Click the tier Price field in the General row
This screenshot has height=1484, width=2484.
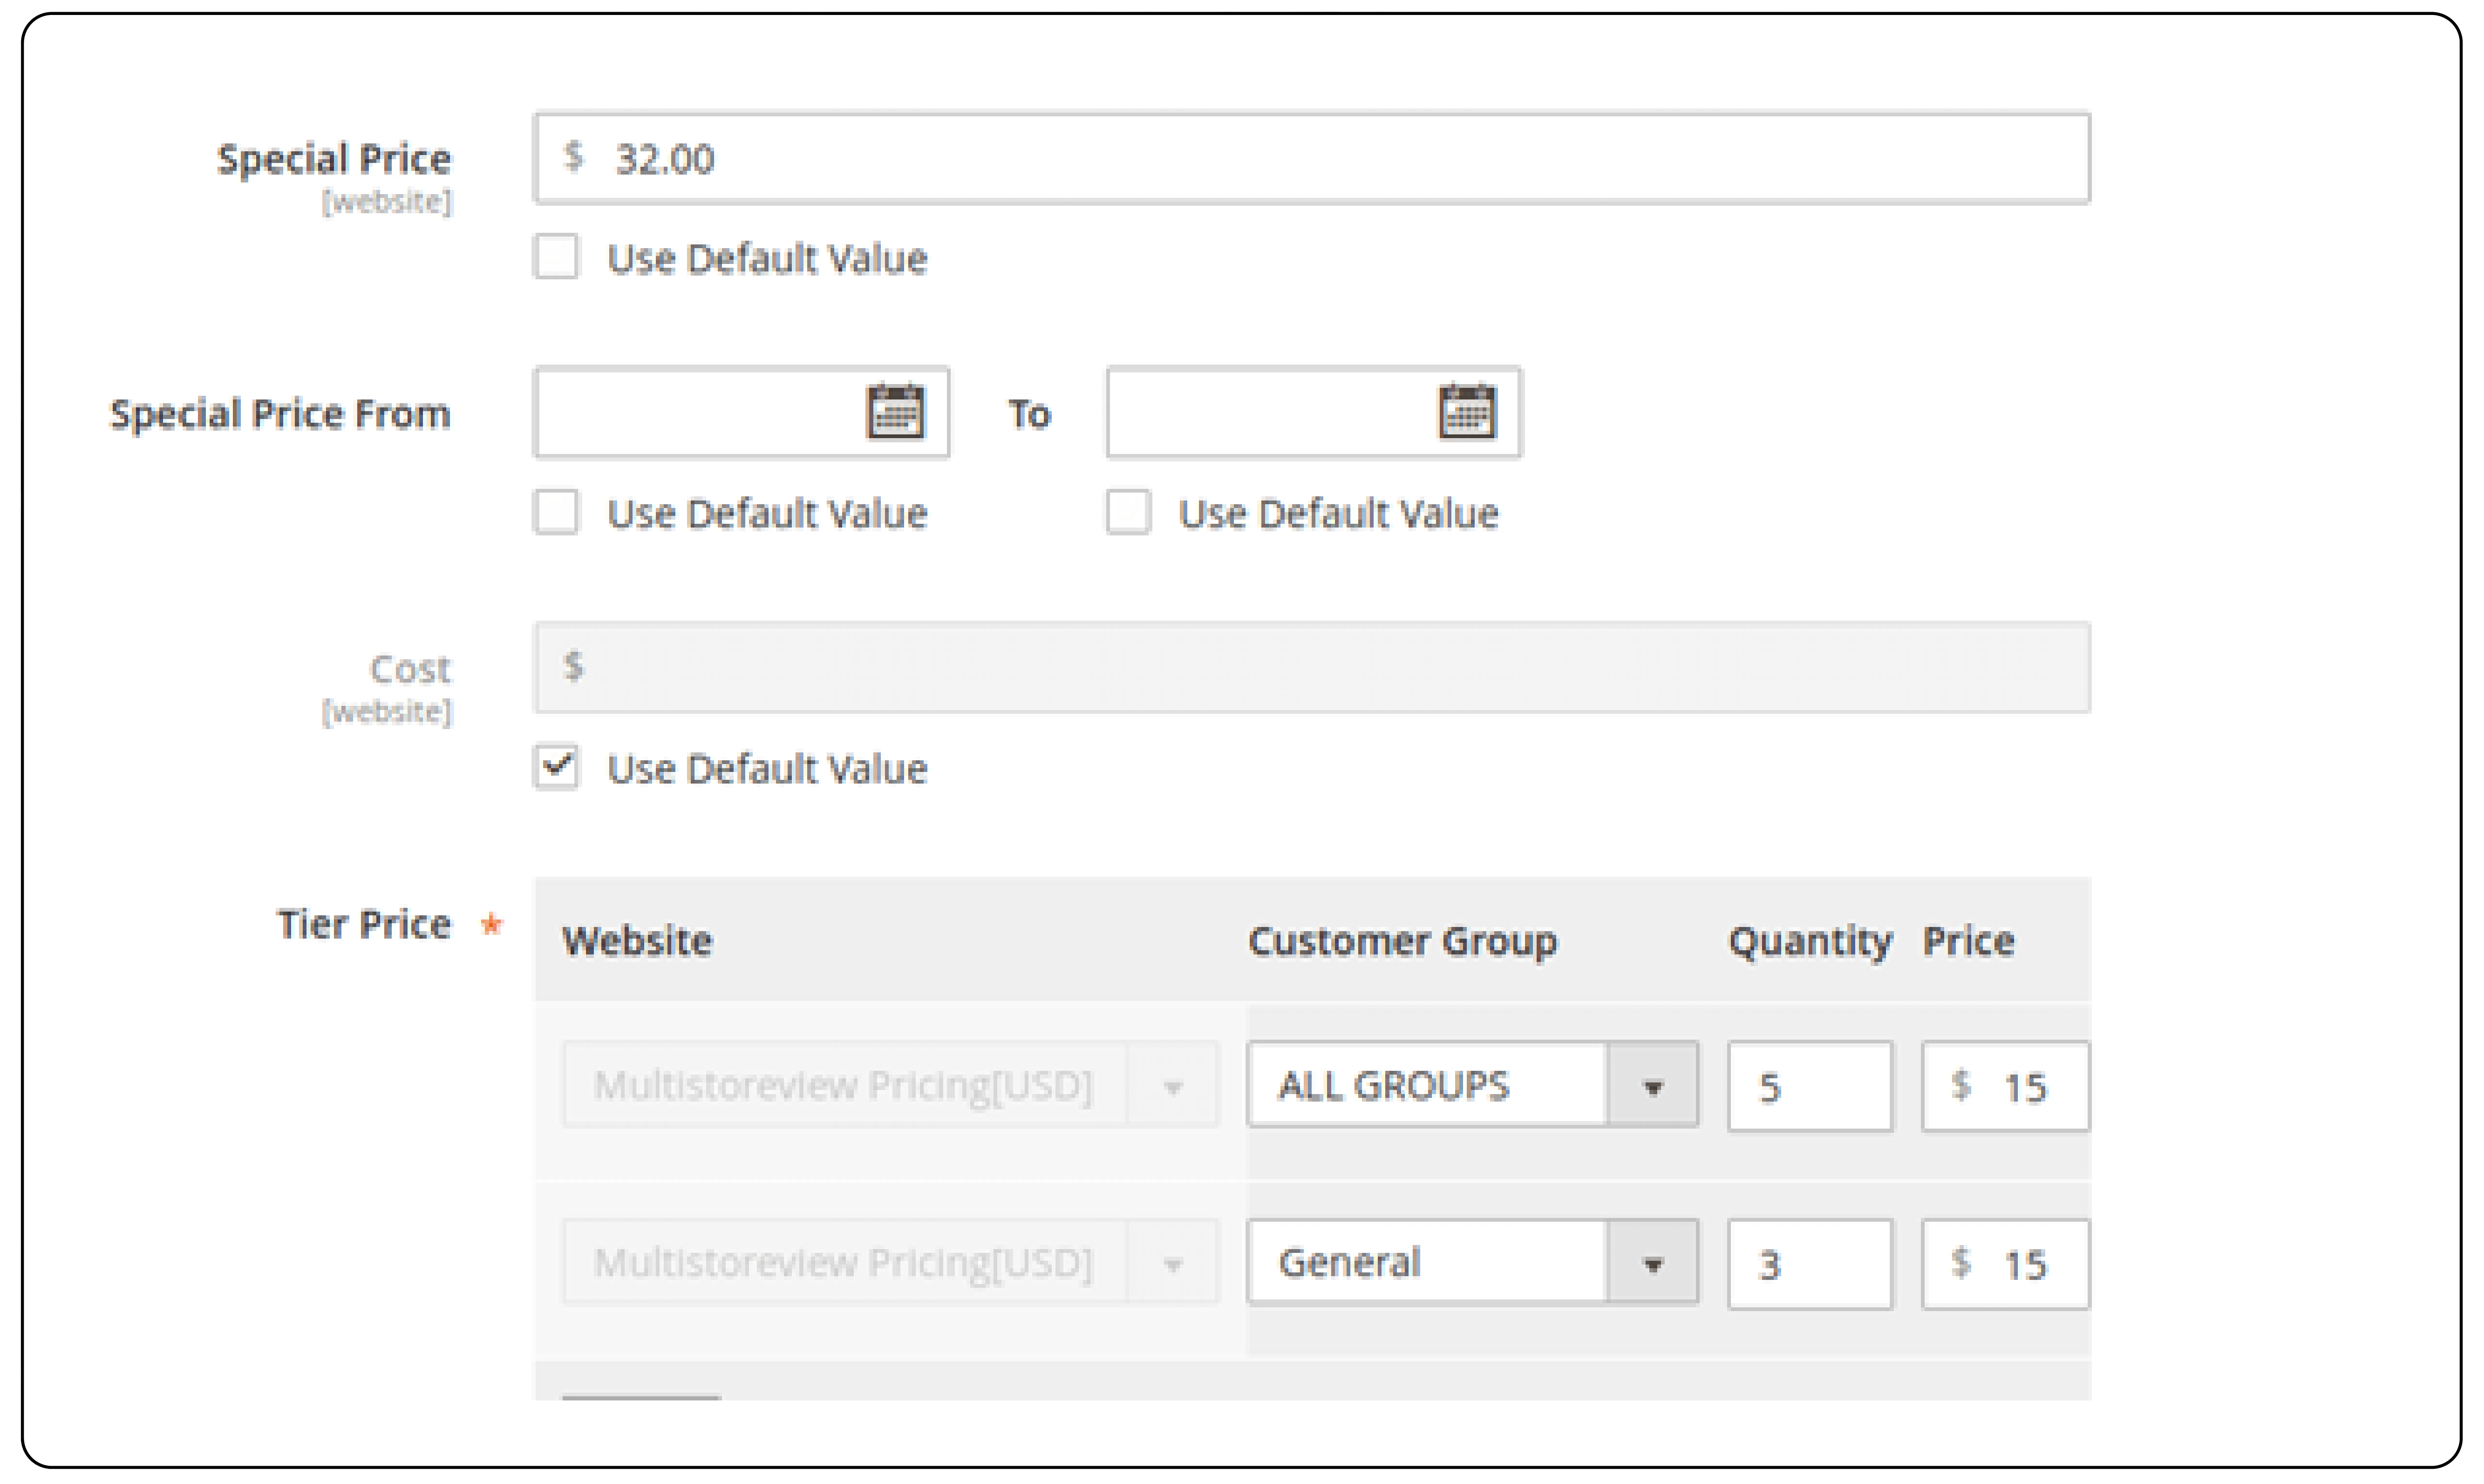click(x=2006, y=1264)
